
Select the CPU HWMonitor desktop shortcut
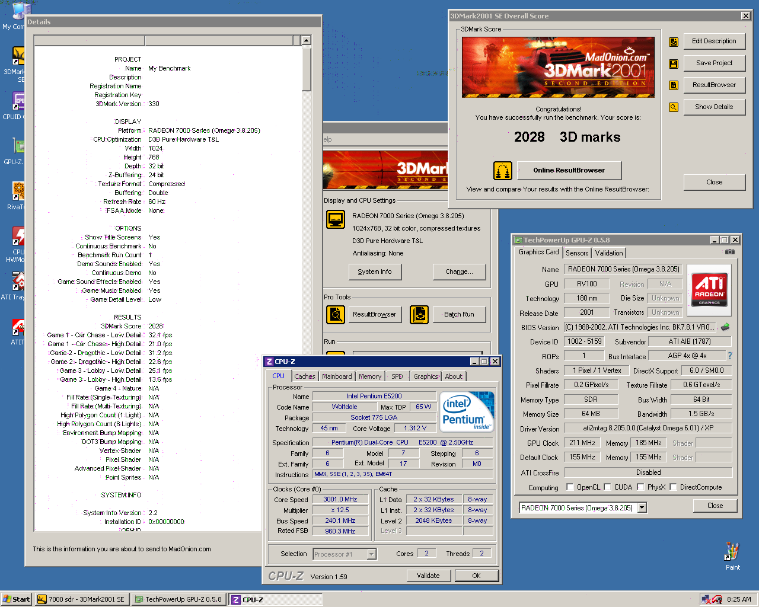click(x=14, y=245)
